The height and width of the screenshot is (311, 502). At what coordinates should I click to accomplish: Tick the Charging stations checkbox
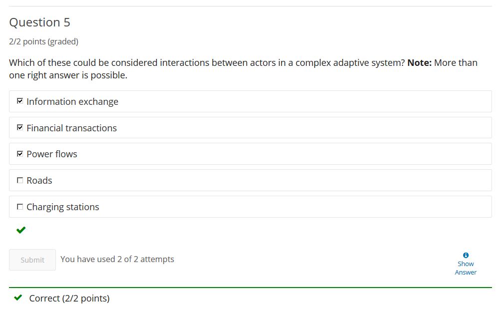(20, 207)
